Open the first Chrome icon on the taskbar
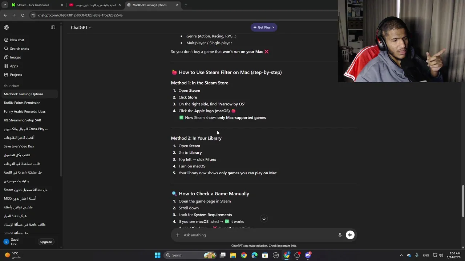This screenshot has width=465, height=261. click(x=244, y=255)
